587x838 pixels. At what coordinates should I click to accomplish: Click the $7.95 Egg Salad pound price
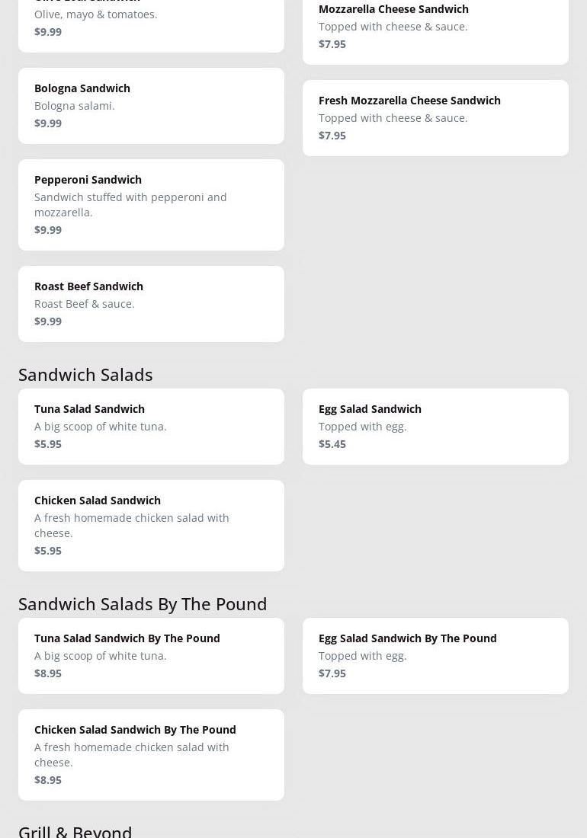[332, 673]
